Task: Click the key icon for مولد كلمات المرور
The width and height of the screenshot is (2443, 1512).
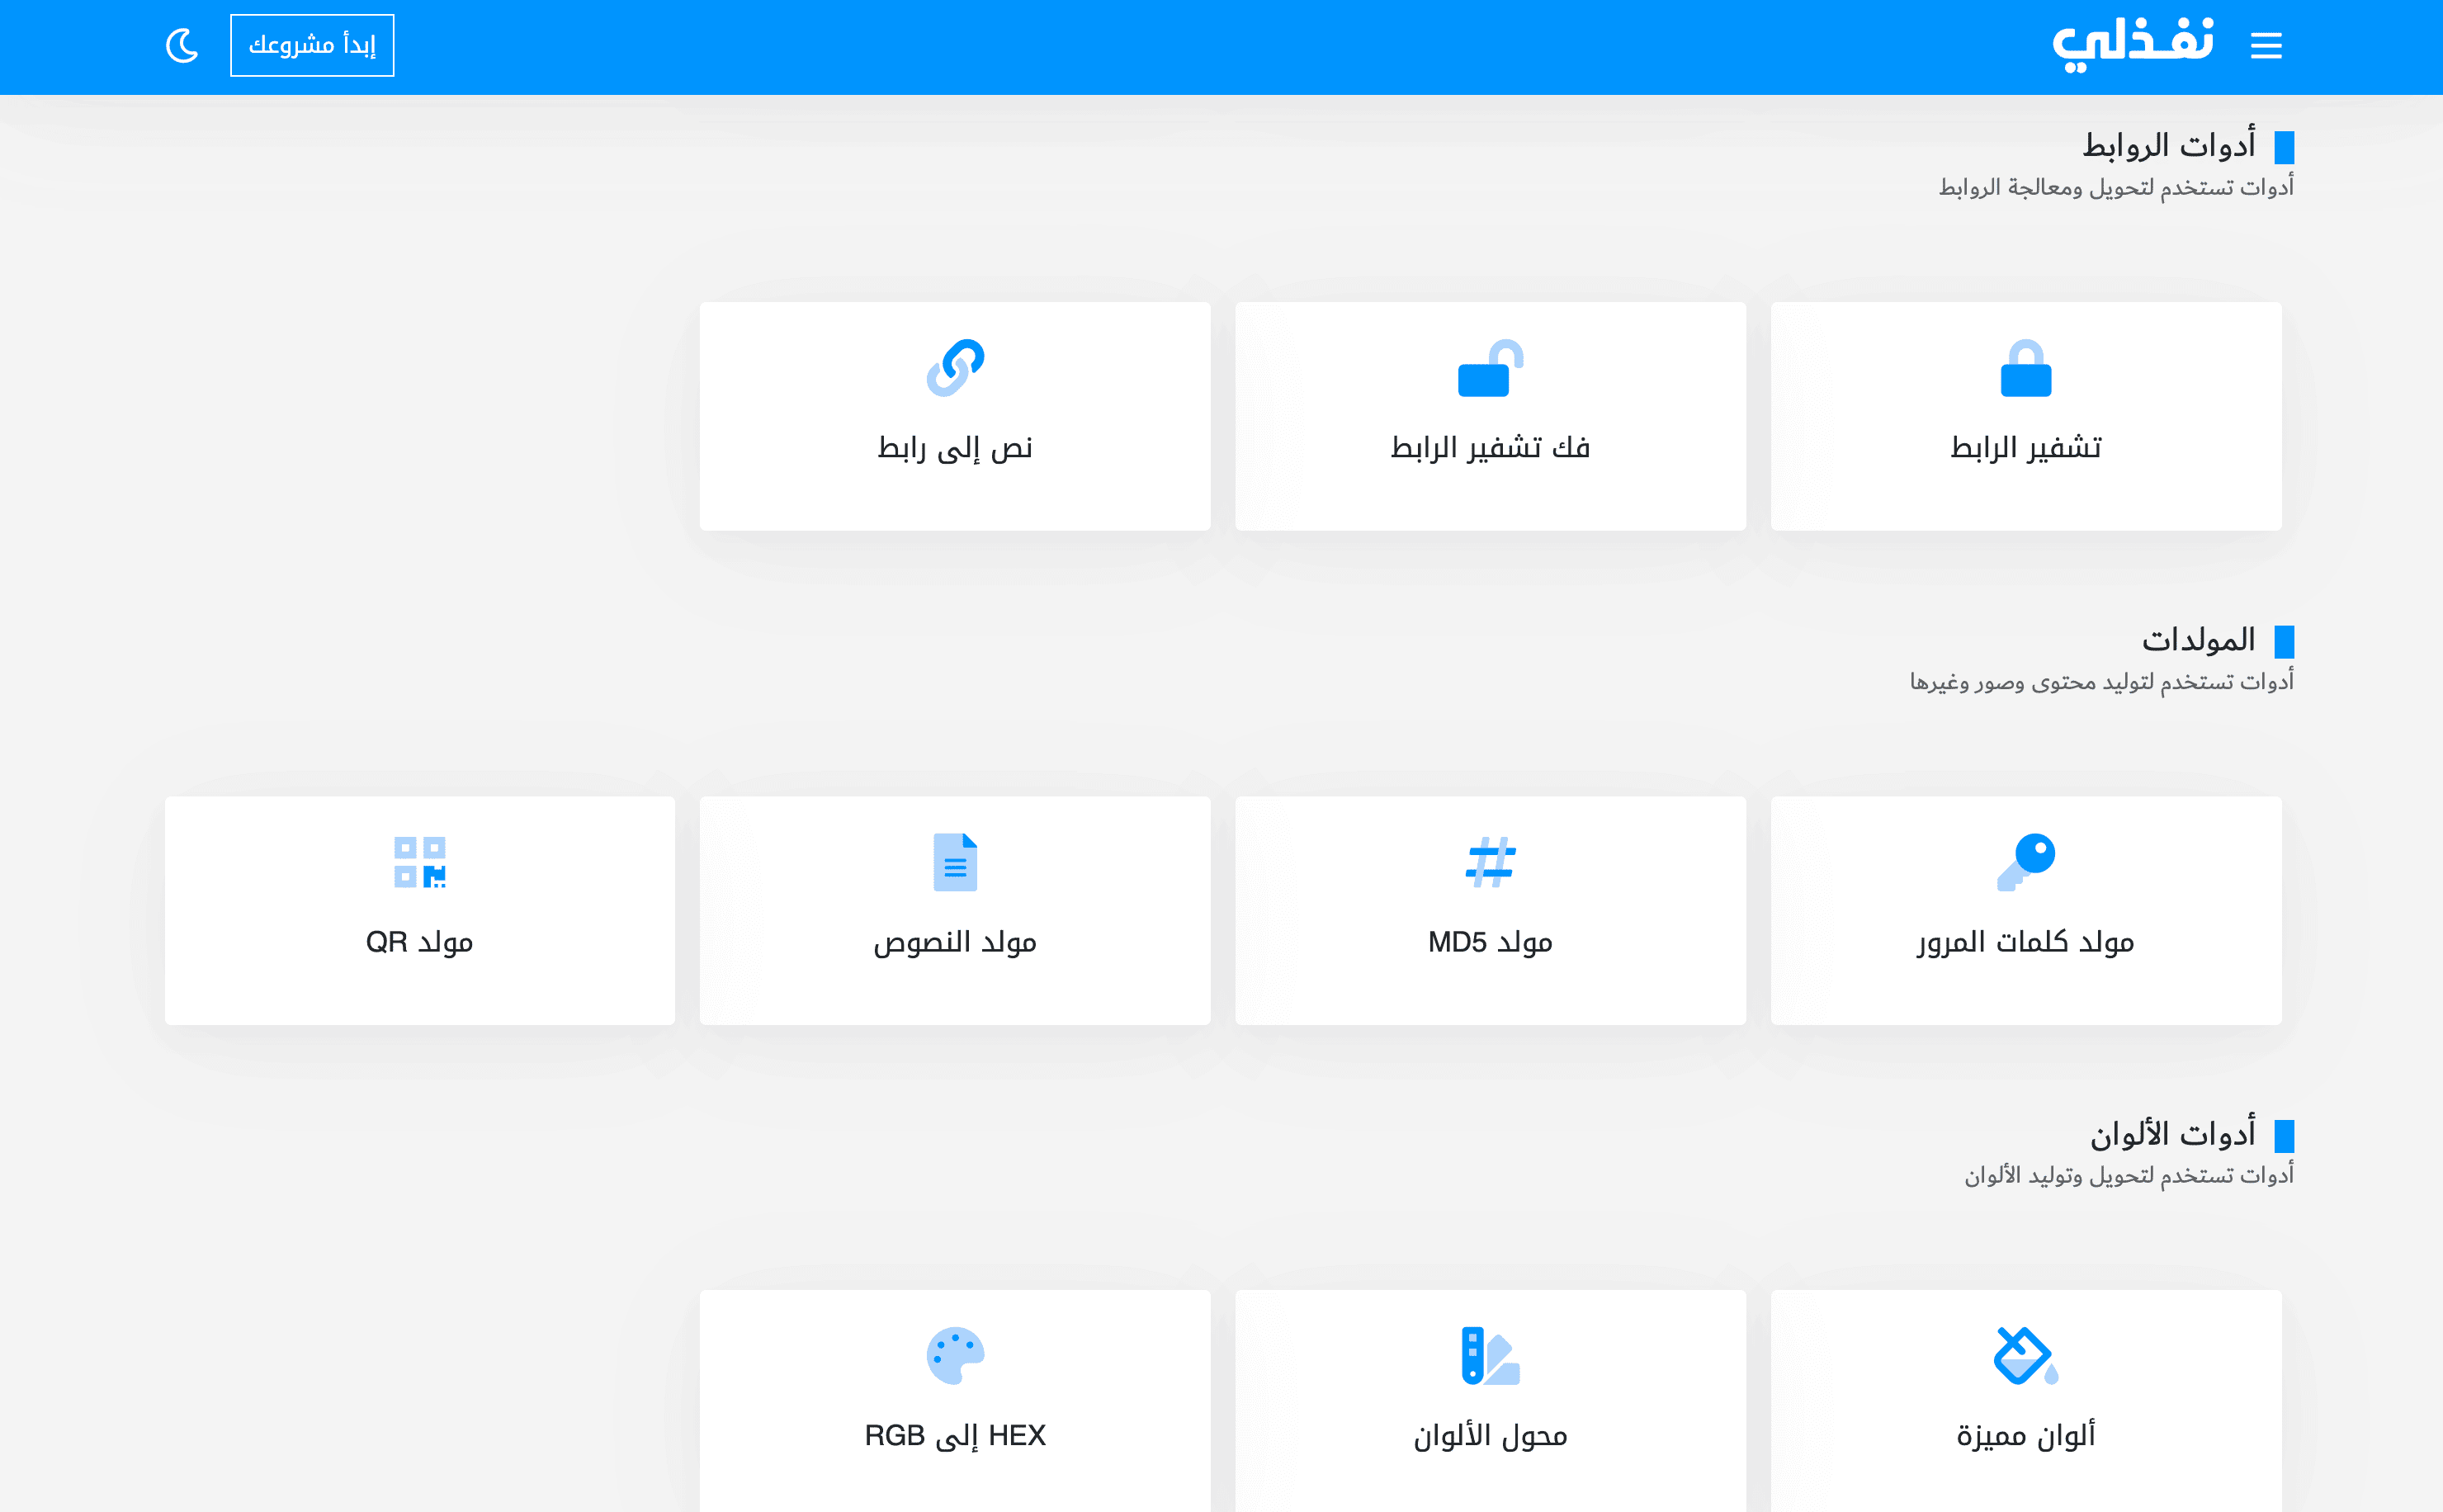Action: click(2026, 862)
